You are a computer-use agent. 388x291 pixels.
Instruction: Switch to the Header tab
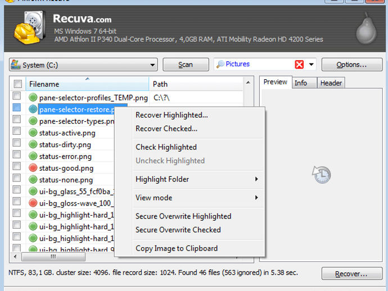coord(331,83)
